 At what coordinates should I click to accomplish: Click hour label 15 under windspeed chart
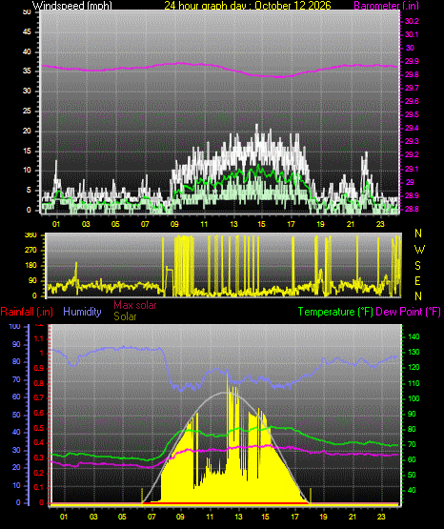pyautogui.click(x=262, y=224)
